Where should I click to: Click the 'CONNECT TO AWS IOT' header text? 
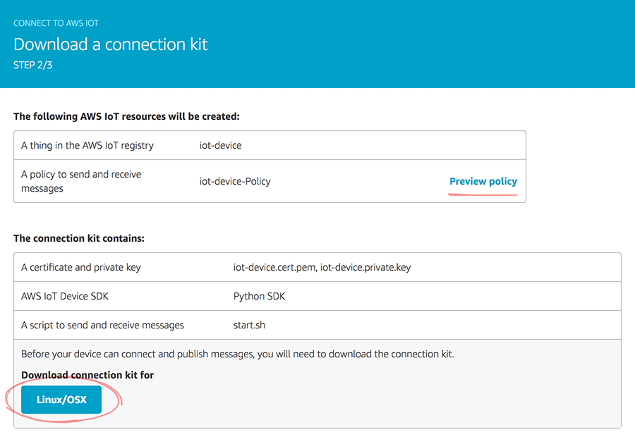[56, 23]
